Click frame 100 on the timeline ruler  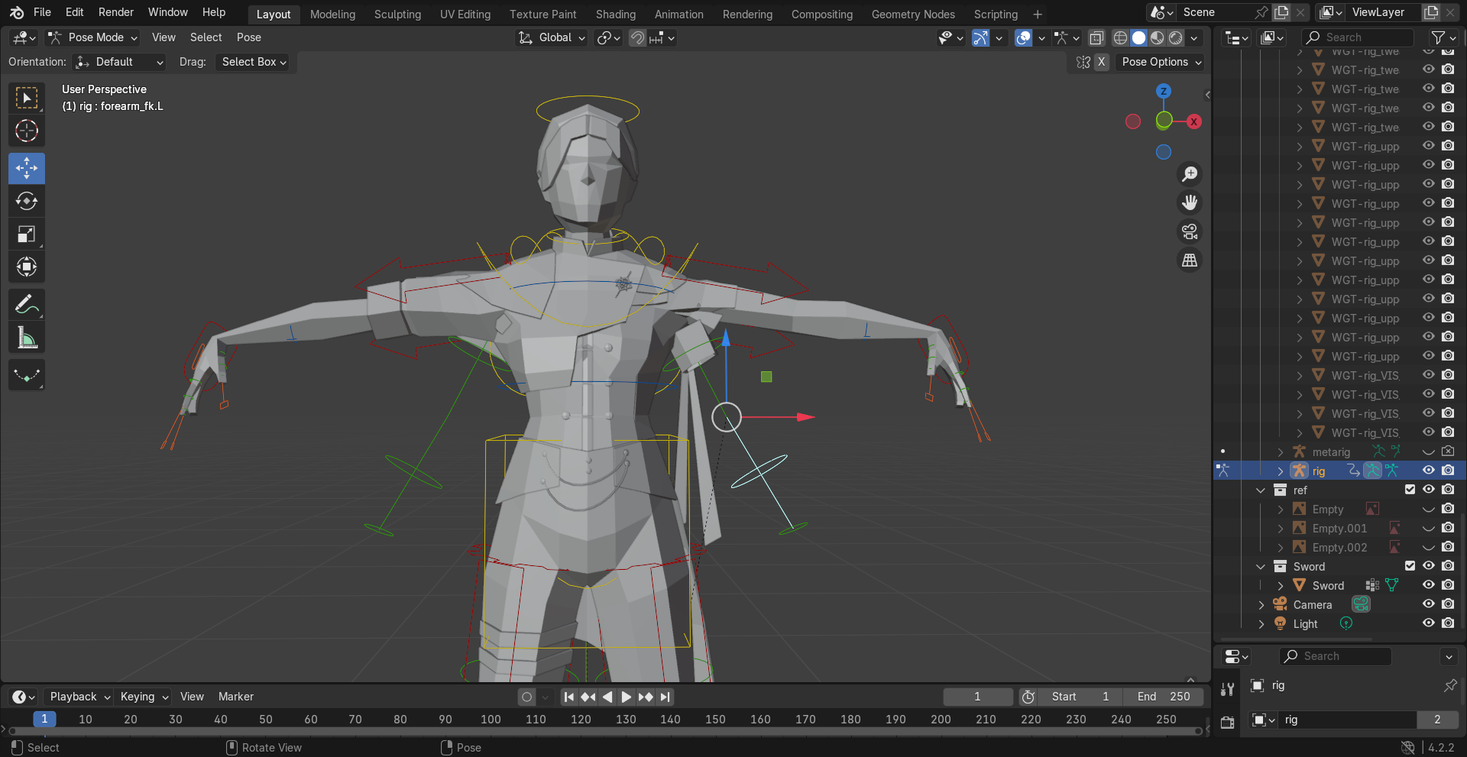pyautogui.click(x=491, y=720)
